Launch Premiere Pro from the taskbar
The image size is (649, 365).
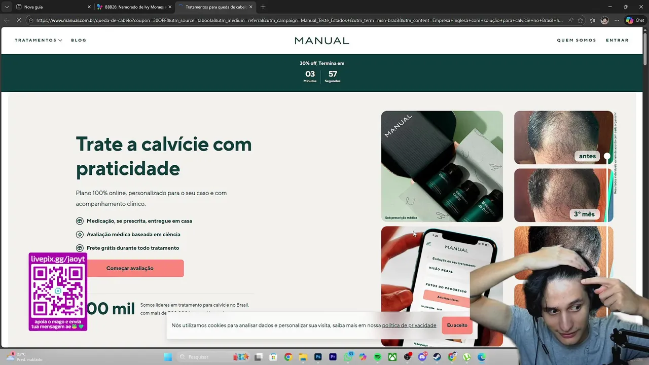(x=333, y=357)
